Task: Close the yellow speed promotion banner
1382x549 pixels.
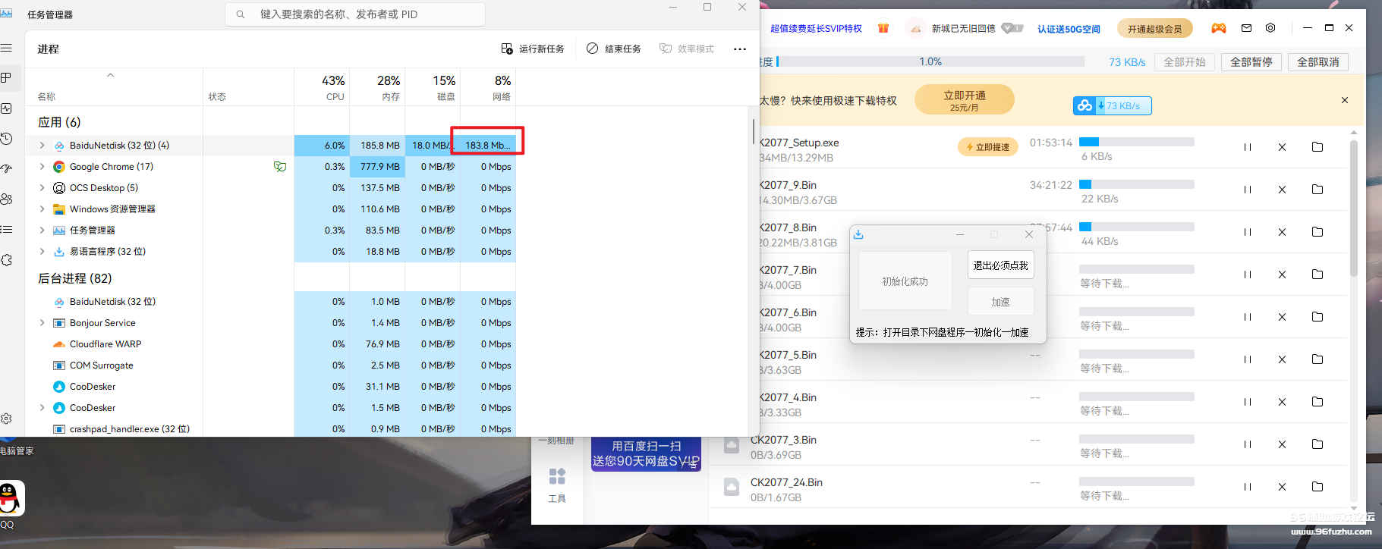Action: [1345, 100]
